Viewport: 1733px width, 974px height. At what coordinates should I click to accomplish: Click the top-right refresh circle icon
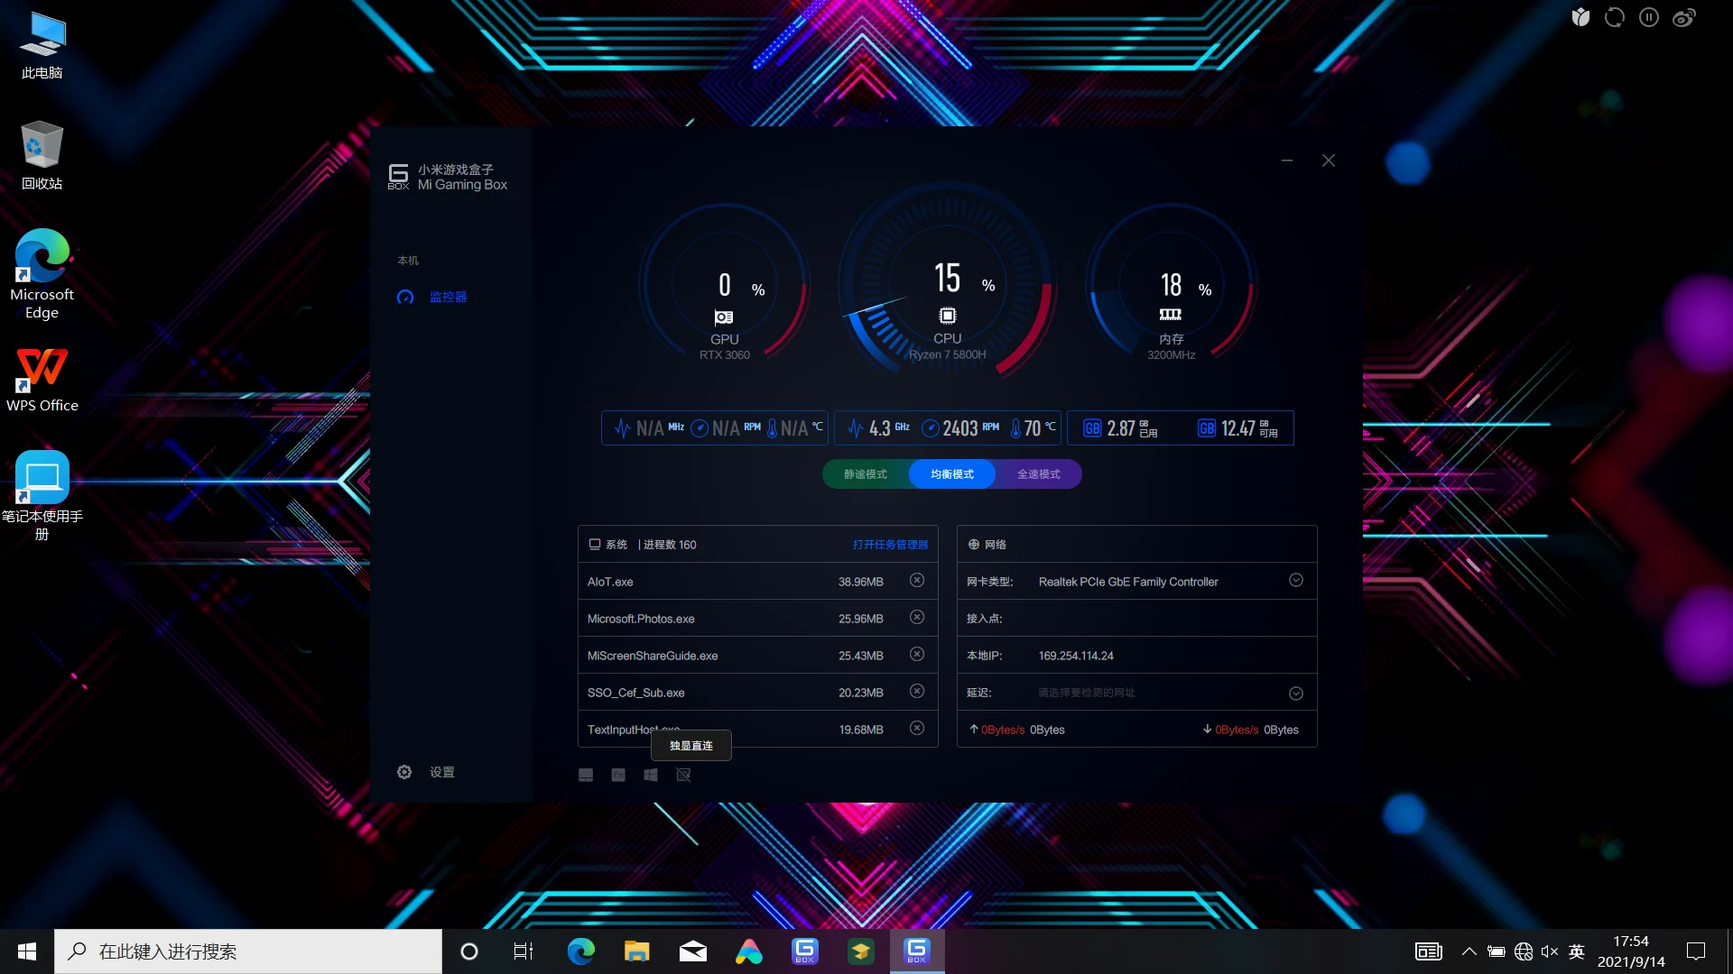tap(1615, 17)
